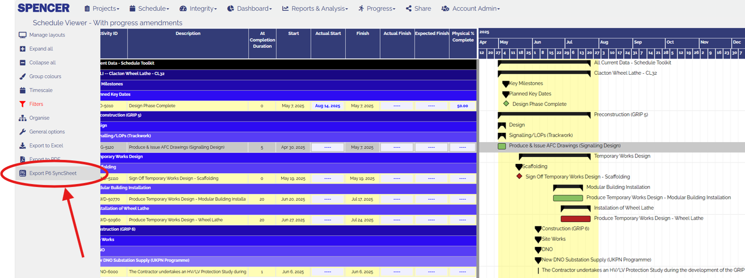Expand the Schedule dropdown menu

[x=149, y=8]
